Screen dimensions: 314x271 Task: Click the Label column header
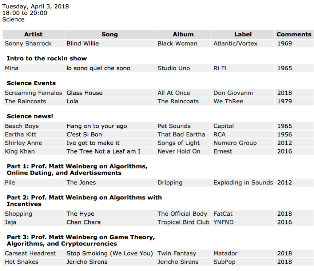[x=243, y=35]
